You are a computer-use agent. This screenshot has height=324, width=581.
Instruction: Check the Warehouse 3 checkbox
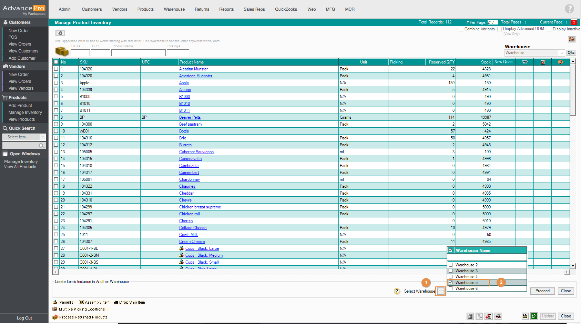pyautogui.click(x=450, y=271)
